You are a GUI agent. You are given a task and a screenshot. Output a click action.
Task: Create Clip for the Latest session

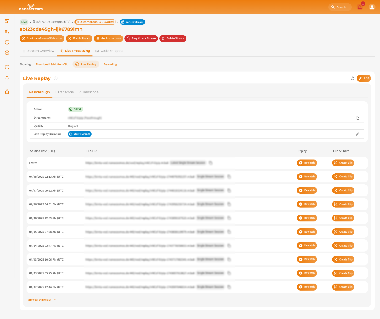(x=343, y=163)
